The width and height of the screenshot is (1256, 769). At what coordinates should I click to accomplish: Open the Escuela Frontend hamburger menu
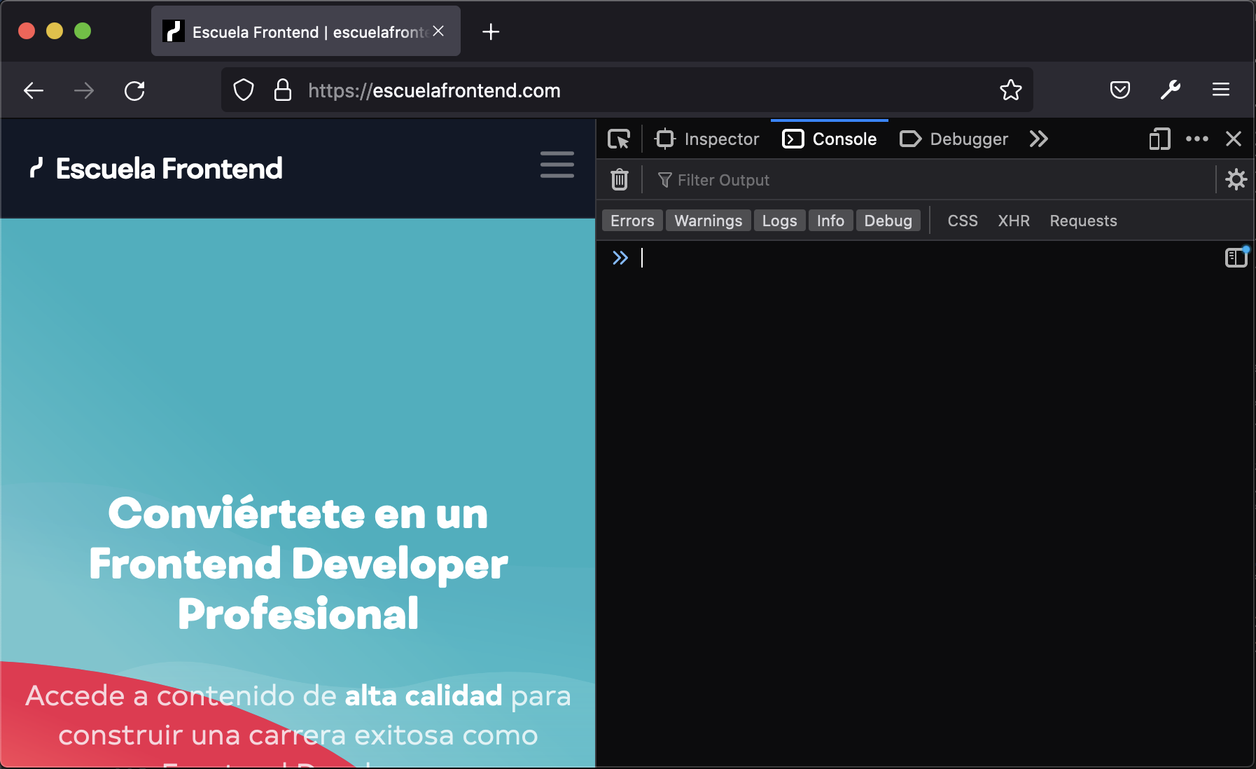click(557, 165)
